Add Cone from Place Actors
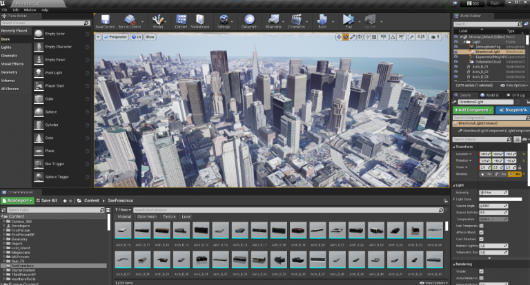The height and width of the screenshot is (285, 530). 62,138
